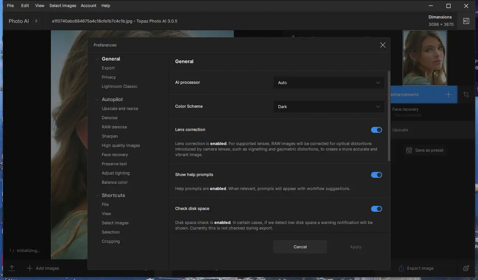Close the Preferences dialog with the X
Image resolution: width=478 pixels, height=280 pixels.
pos(383,45)
